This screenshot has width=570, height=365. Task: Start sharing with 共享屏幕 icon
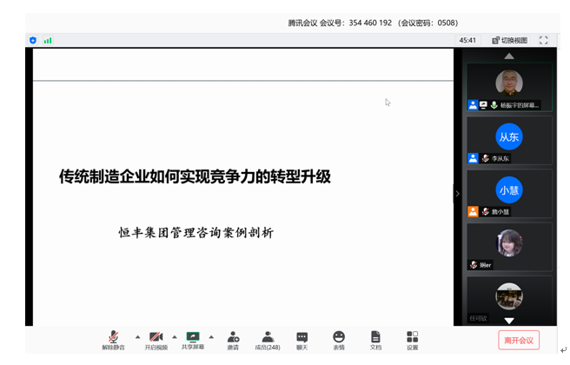click(x=193, y=336)
